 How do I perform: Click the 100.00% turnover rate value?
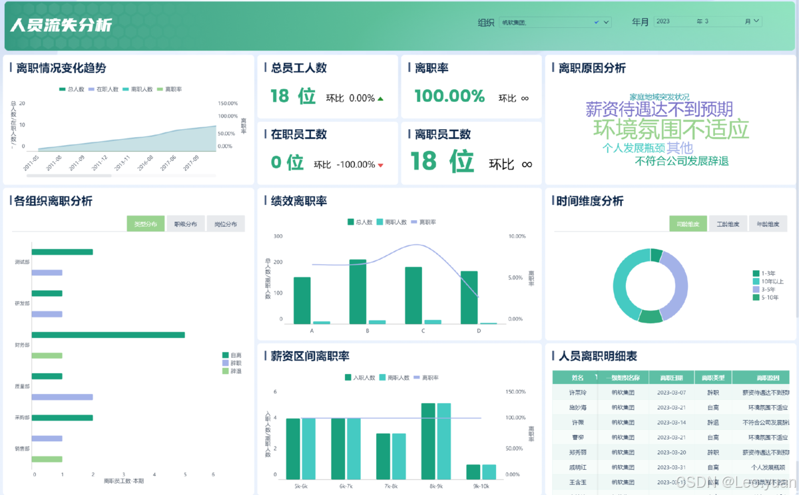point(449,96)
